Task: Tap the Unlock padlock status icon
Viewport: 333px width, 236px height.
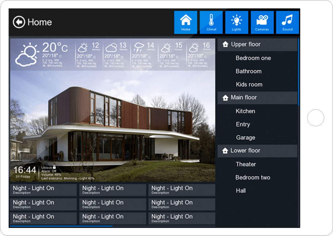Action: tap(54, 167)
